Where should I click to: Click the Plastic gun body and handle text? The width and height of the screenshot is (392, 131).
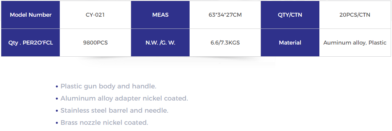pyautogui.click(x=108, y=86)
